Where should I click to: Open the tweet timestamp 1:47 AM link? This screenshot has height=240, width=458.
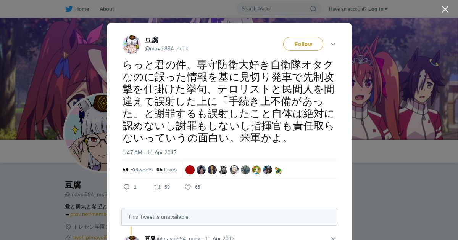(x=150, y=152)
